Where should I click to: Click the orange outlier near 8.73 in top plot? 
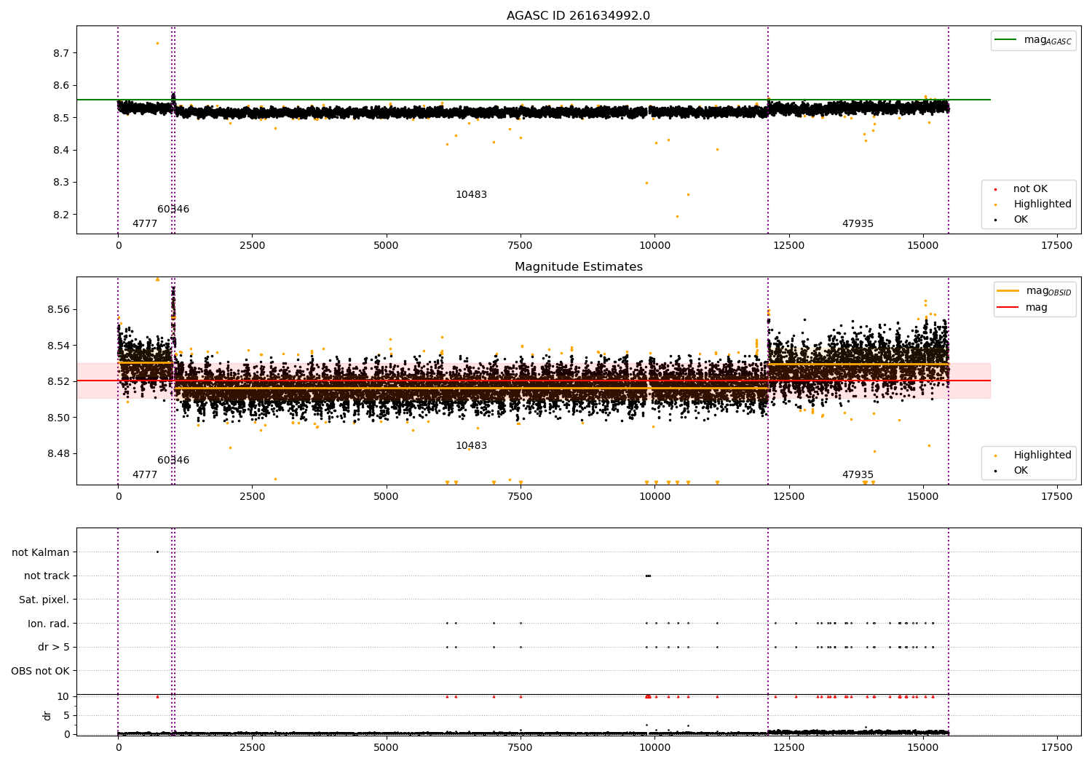[157, 43]
